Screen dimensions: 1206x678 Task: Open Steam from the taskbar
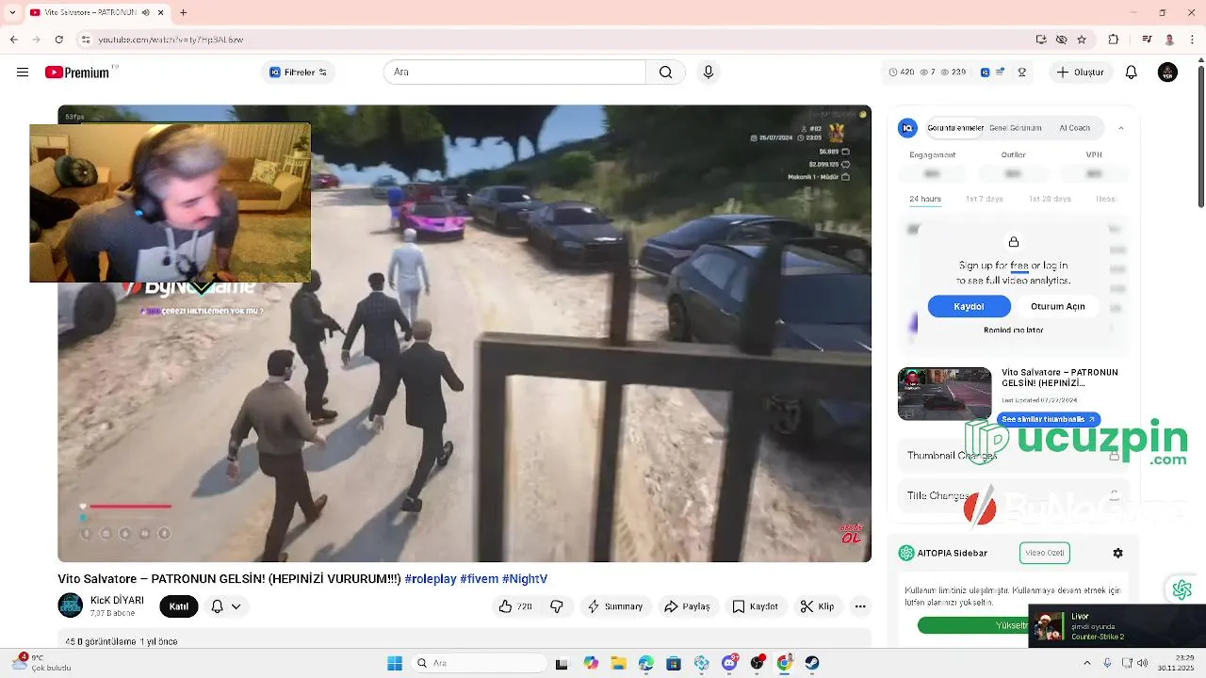coord(812,663)
